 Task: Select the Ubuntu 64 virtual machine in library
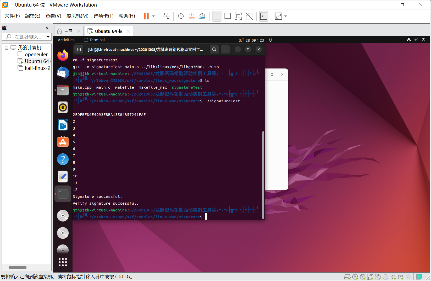(34, 61)
